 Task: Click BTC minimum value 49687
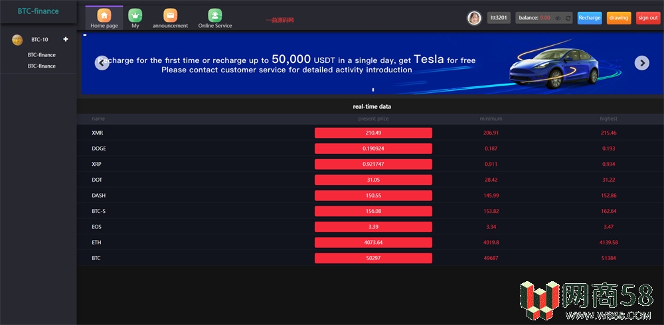click(491, 258)
